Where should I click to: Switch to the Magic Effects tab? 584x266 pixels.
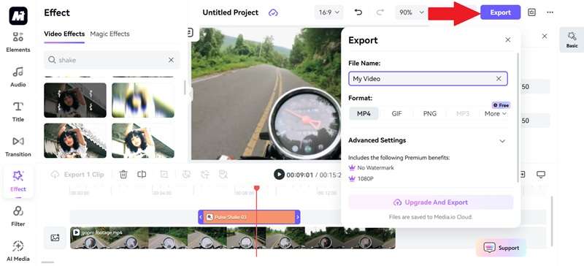tap(110, 34)
